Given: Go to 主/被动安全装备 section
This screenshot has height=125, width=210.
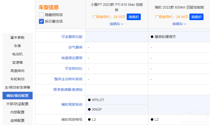Looking at the screenshot, I should tap(18, 87).
